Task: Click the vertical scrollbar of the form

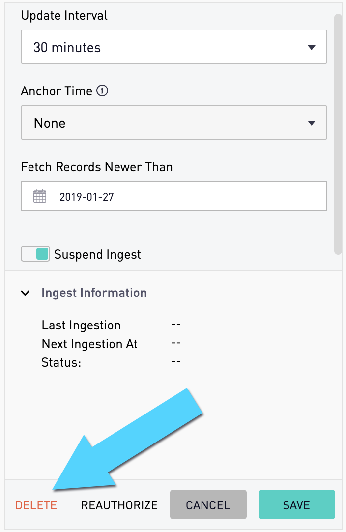Action: tap(338, 134)
